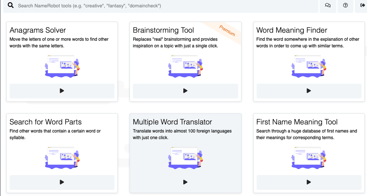Start the Anagrams Solver play button

tap(62, 91)
